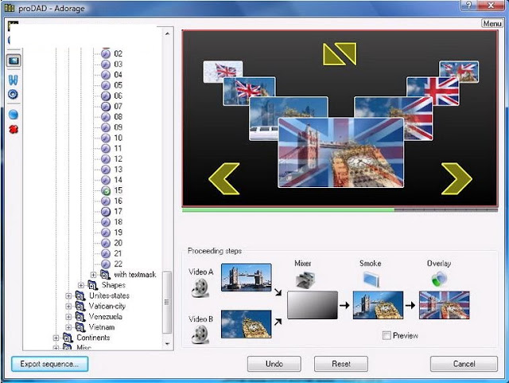Select effect 22 in the tree
The height and width of the screenshot is (383, 509).
click(x=112, y=264)
